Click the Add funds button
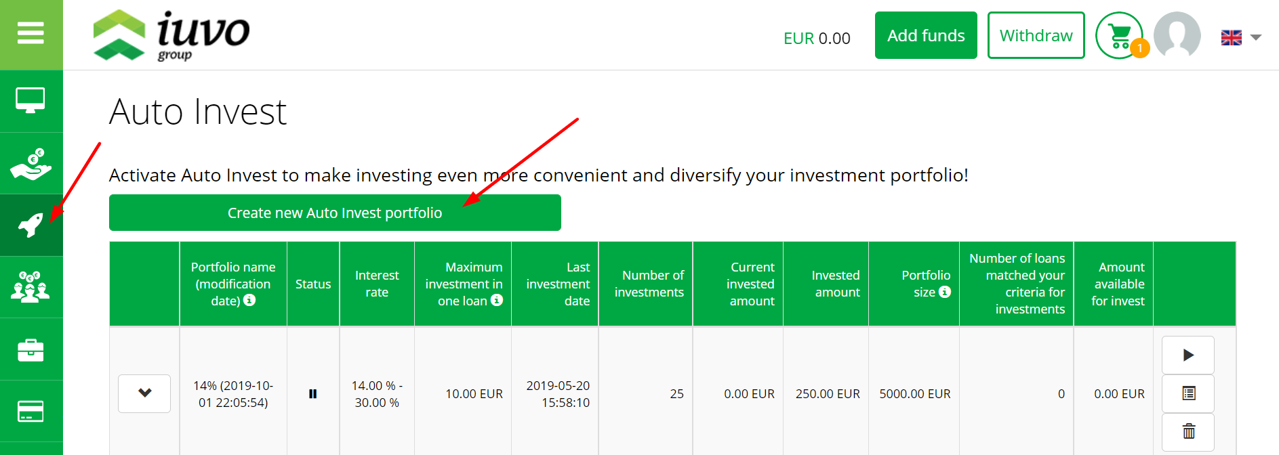This screenshot has height=455, width=1279. point(926,35)
